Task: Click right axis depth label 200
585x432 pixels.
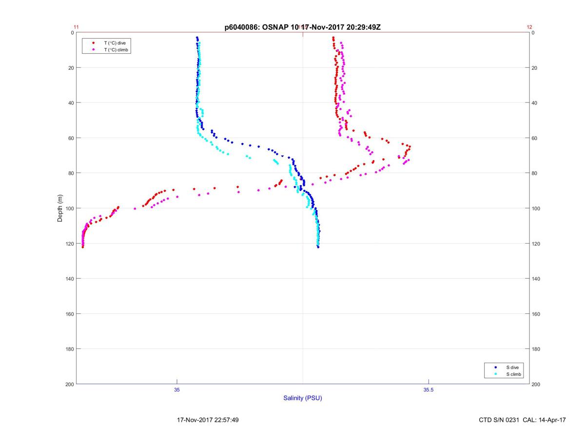Action: 536,384
